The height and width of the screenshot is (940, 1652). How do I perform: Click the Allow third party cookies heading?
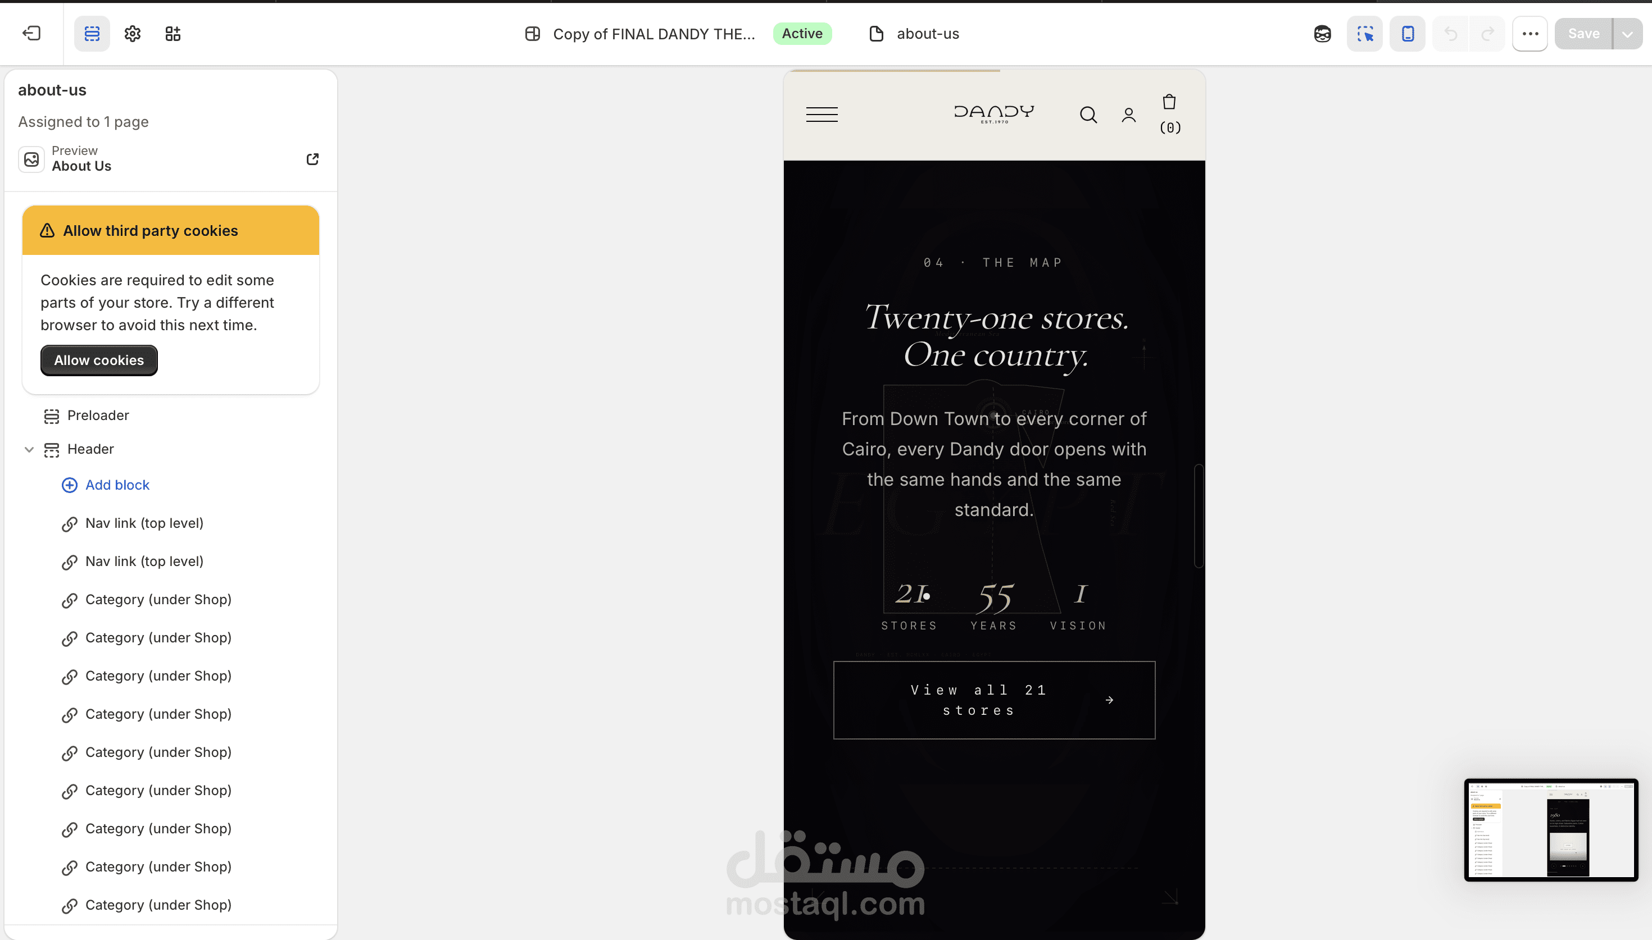(151, 230)
